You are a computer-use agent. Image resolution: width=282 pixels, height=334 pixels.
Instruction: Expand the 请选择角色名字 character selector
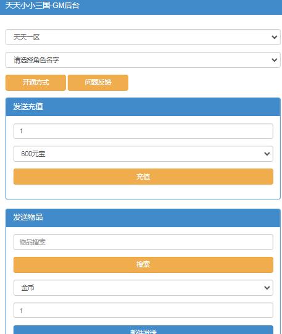[143, 60]
